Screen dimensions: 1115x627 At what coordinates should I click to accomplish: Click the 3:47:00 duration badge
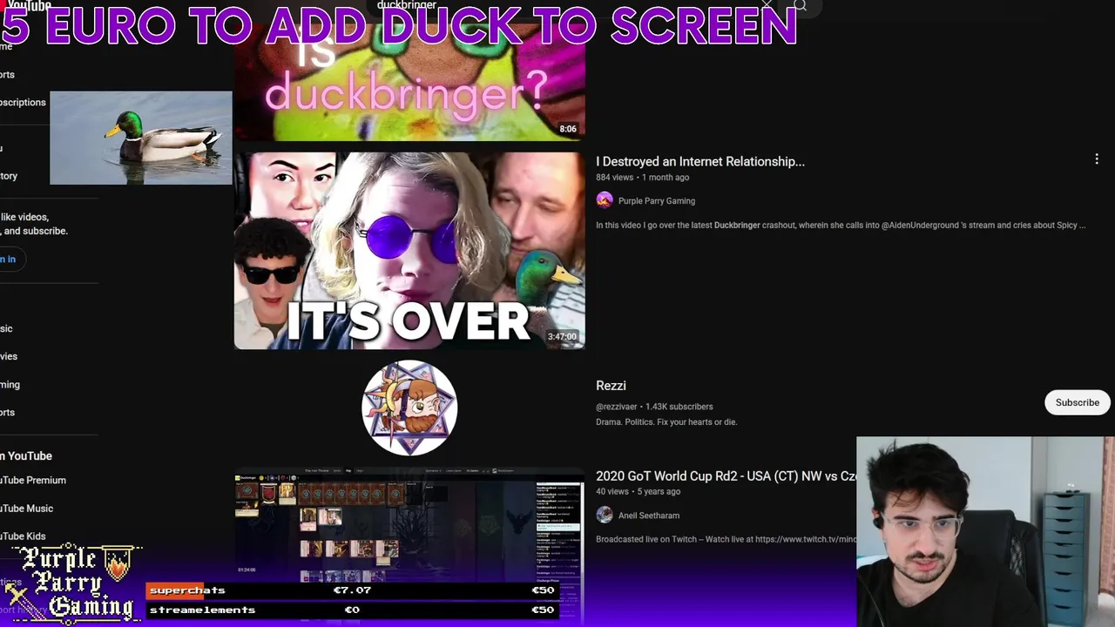tap(562, 337)
